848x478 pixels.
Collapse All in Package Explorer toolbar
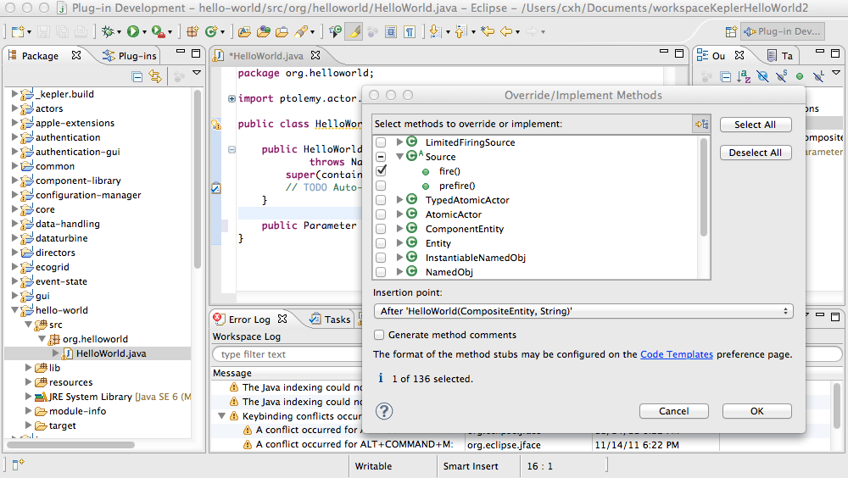pyautogui.click(x=137, y=77)
